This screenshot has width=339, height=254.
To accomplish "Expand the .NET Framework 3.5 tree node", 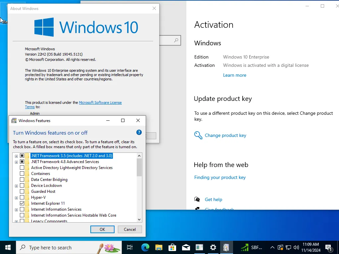I will point(16,155).
